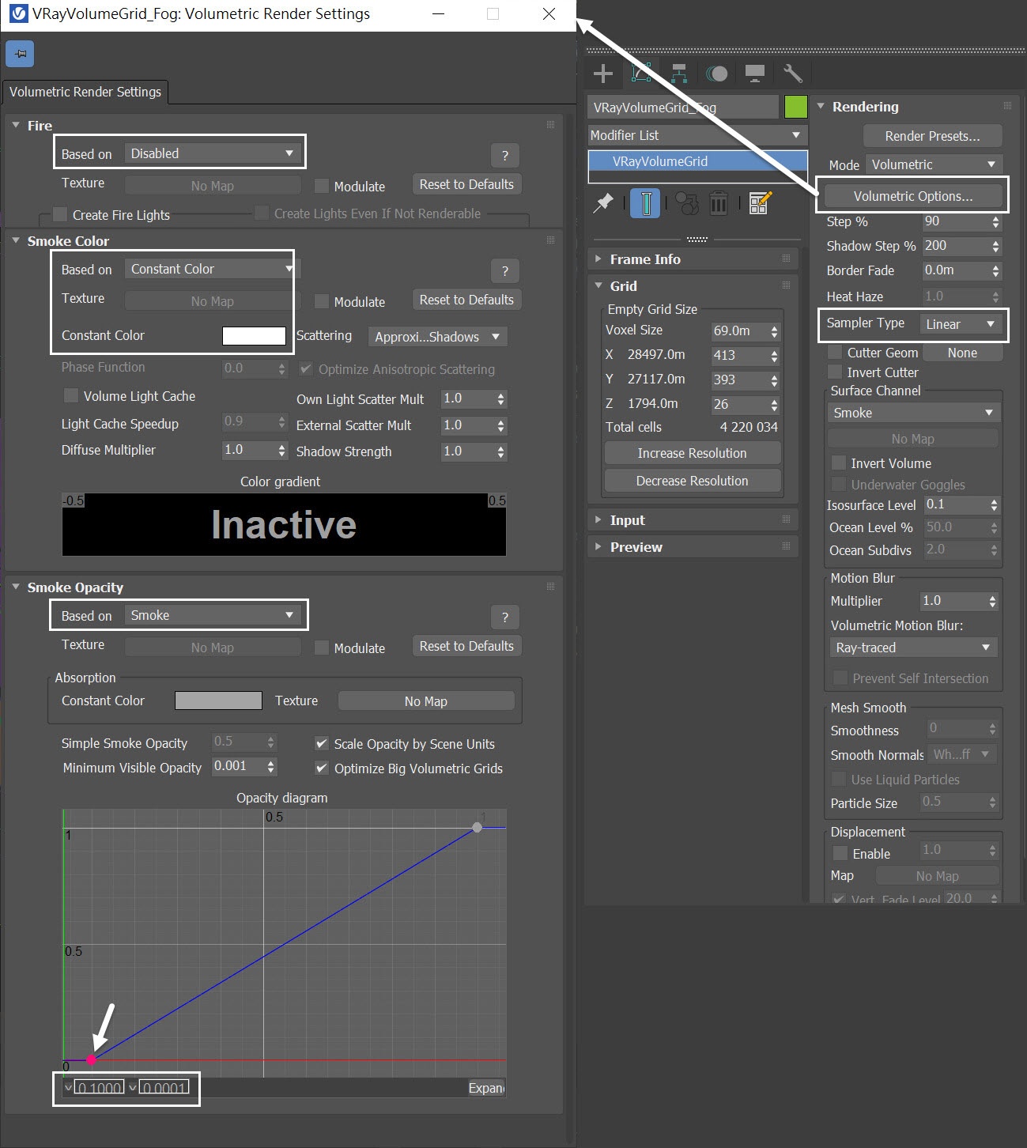
Task: Click Volumetric Options button
Action: click(x=913, y=196)
